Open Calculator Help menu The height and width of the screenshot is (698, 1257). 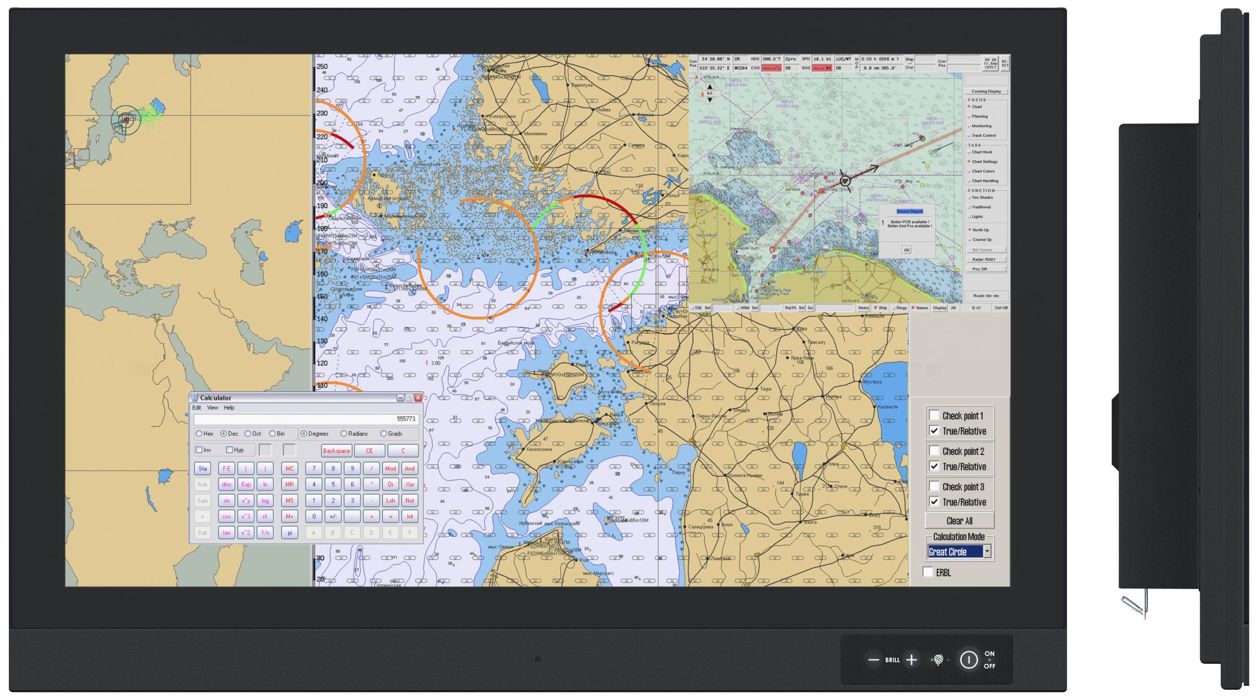point(229,408)
